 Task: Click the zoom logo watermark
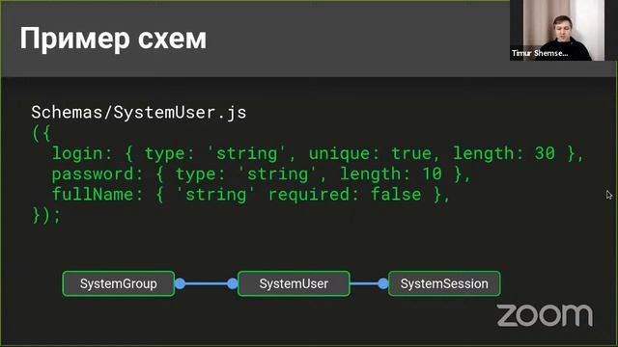(x=545, y=315)
